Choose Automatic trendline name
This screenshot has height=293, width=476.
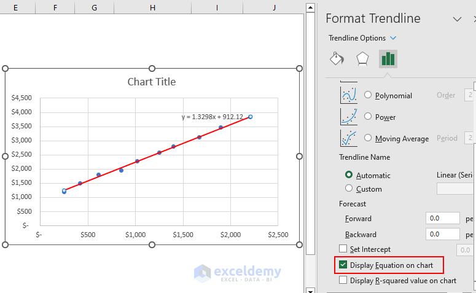tap(349, 175)
